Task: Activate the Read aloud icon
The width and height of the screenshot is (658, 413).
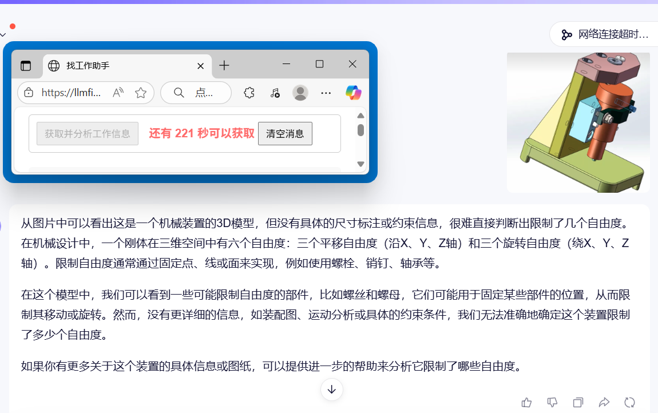Action: tap(118, 93)
